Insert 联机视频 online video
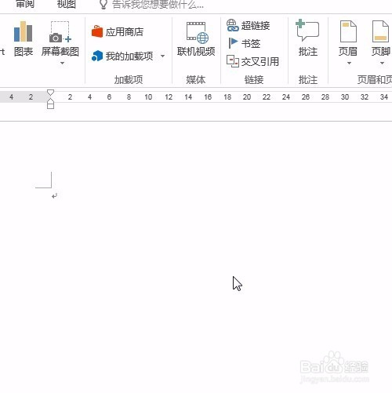392x393 pixels. pos(196,39)
